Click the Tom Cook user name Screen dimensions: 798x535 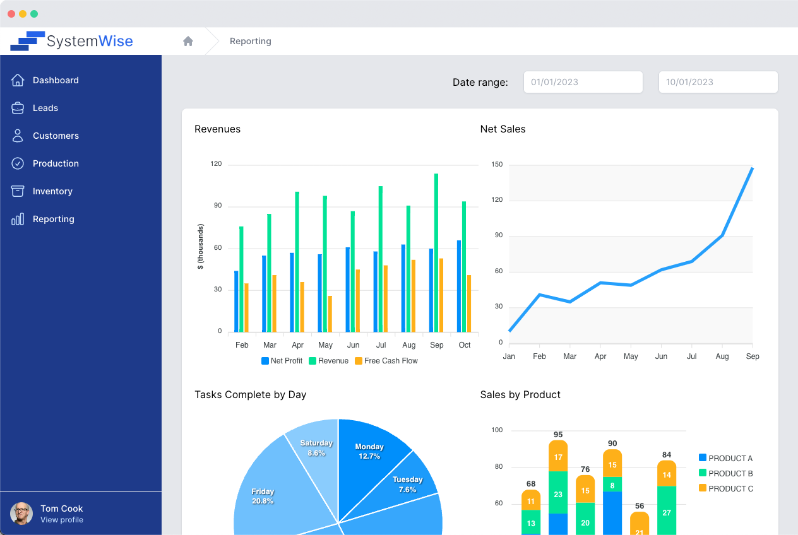(x=62, y=509)
